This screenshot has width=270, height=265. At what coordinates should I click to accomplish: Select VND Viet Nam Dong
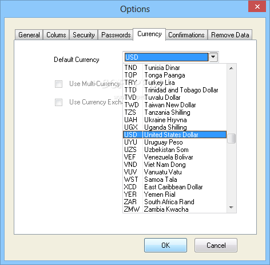coord(174,165)
